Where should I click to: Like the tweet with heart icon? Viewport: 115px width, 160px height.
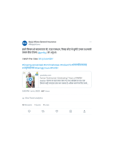pyautogui.click(x=57, y=111)
